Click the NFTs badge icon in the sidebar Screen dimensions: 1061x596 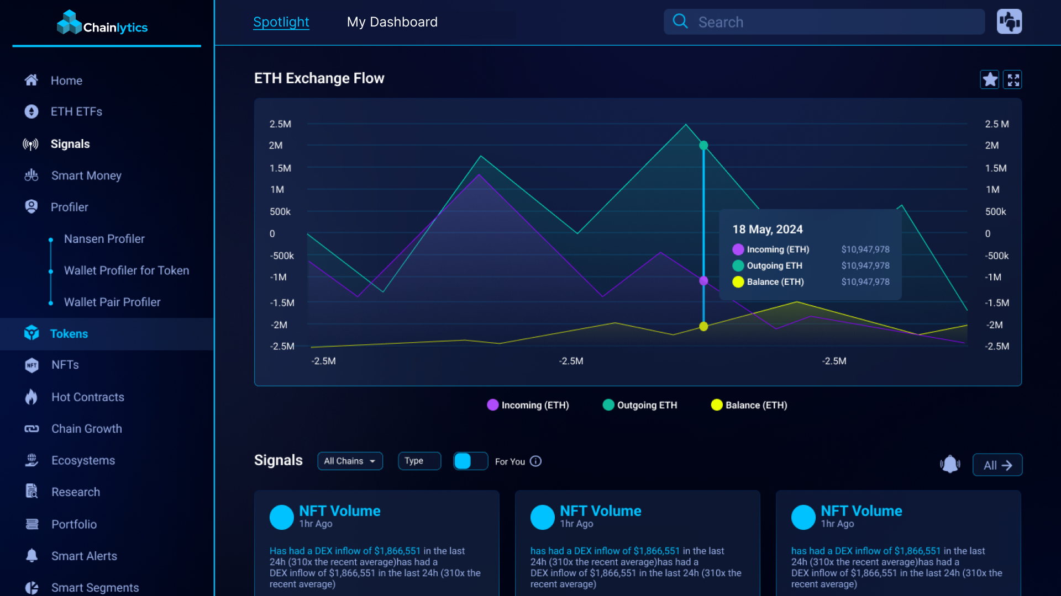click(31, 365)
